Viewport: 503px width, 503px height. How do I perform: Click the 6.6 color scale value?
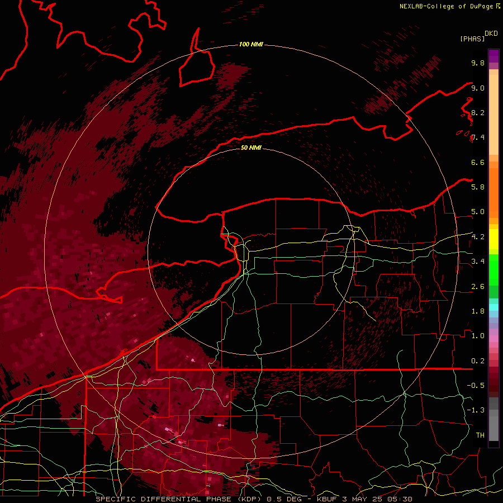(x=478, y=162)
